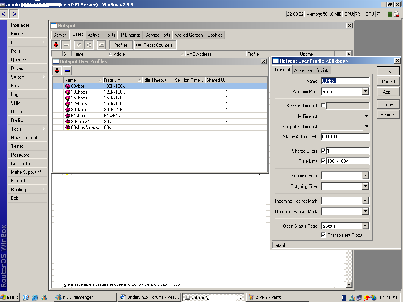This screenshot has width=403, height=302.
Task: Click the Rate Limit input field
Action: point(347,161)
